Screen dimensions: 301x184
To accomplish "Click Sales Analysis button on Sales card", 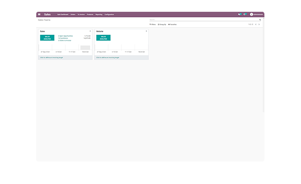I will 47,38.
